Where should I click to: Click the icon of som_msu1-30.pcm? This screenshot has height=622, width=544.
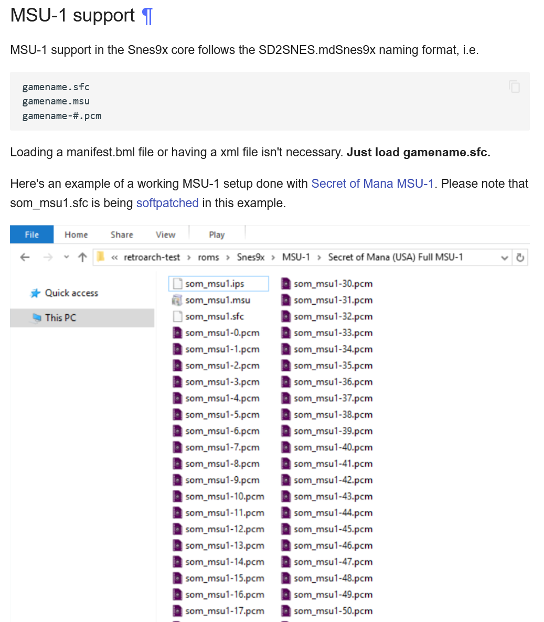(286, 284)
